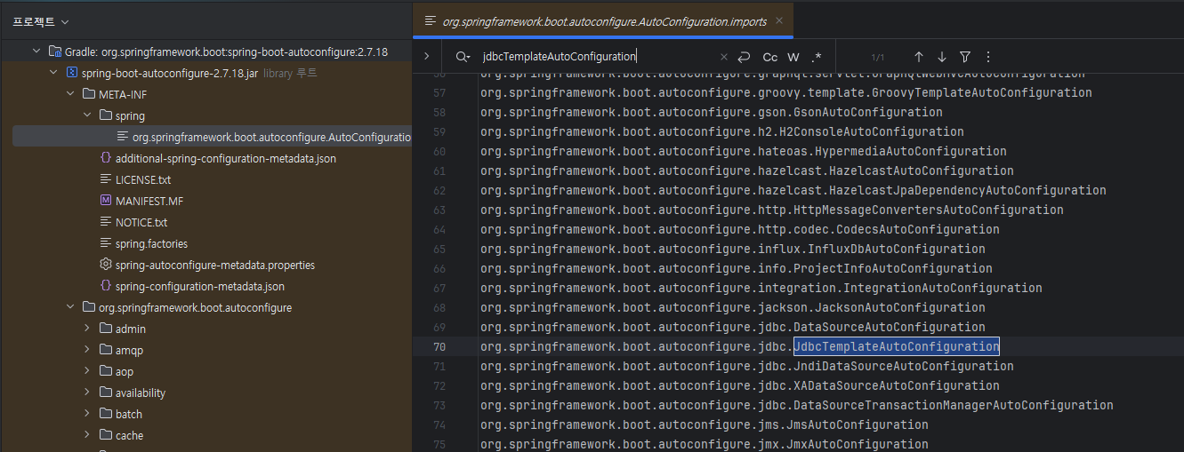Image resolution: width=1184 pixels, height=452 pixels.
Task: Expand the amqp folder
Action: pos(87,350)
